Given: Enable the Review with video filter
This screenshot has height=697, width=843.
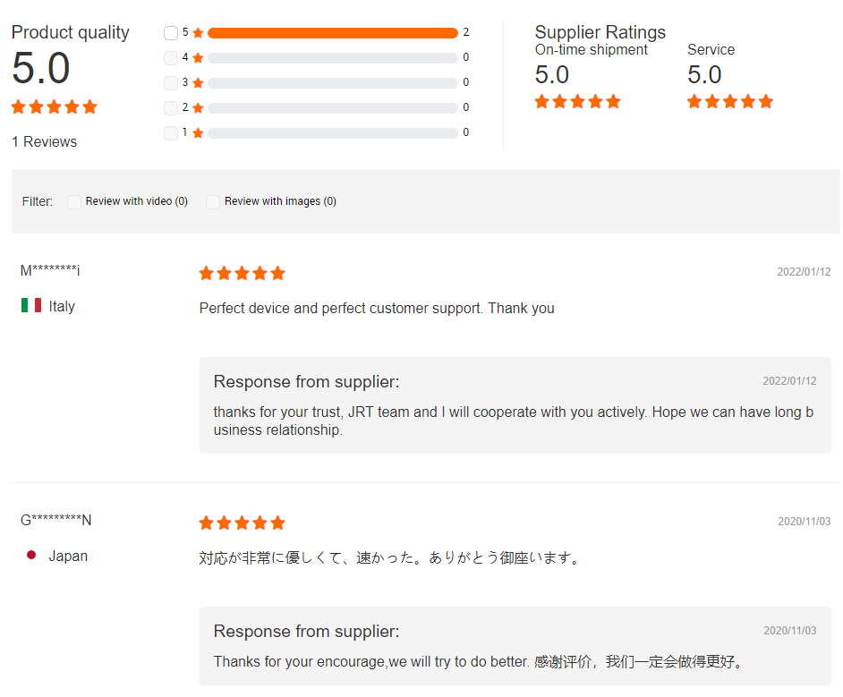Looking at the screenshot, I should pos(74,201).
